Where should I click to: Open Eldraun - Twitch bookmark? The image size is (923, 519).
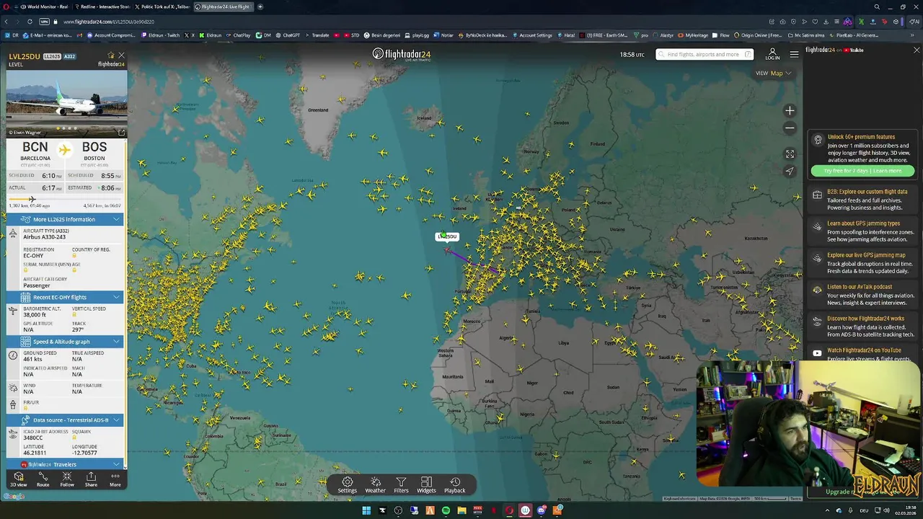160,35
